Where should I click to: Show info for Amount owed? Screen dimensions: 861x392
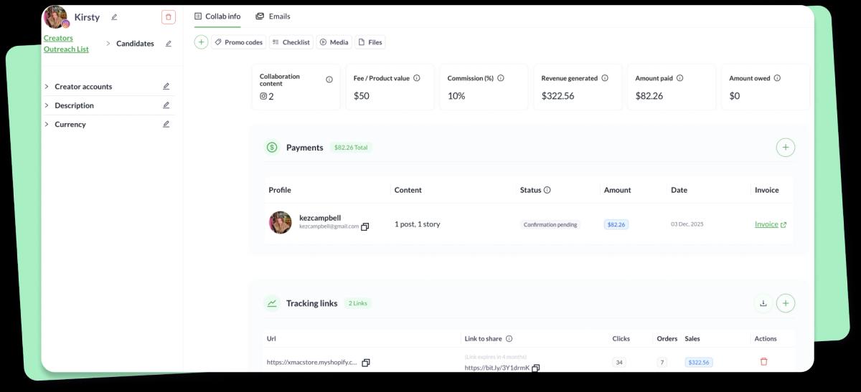click(x=777, y=78)
